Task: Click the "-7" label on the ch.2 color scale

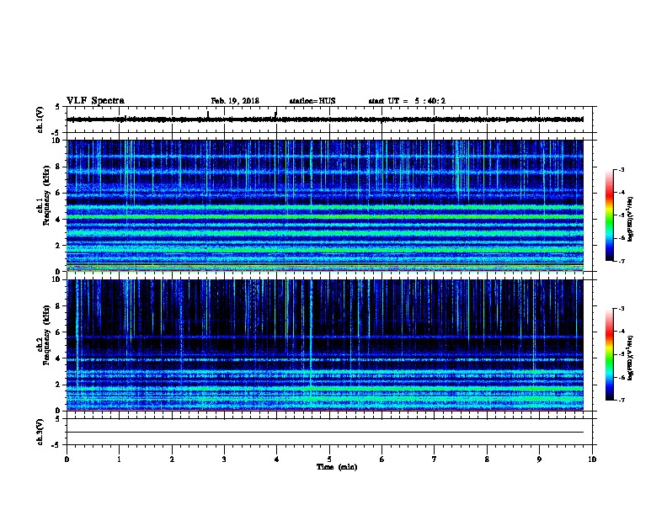Action: click(622, 401)
